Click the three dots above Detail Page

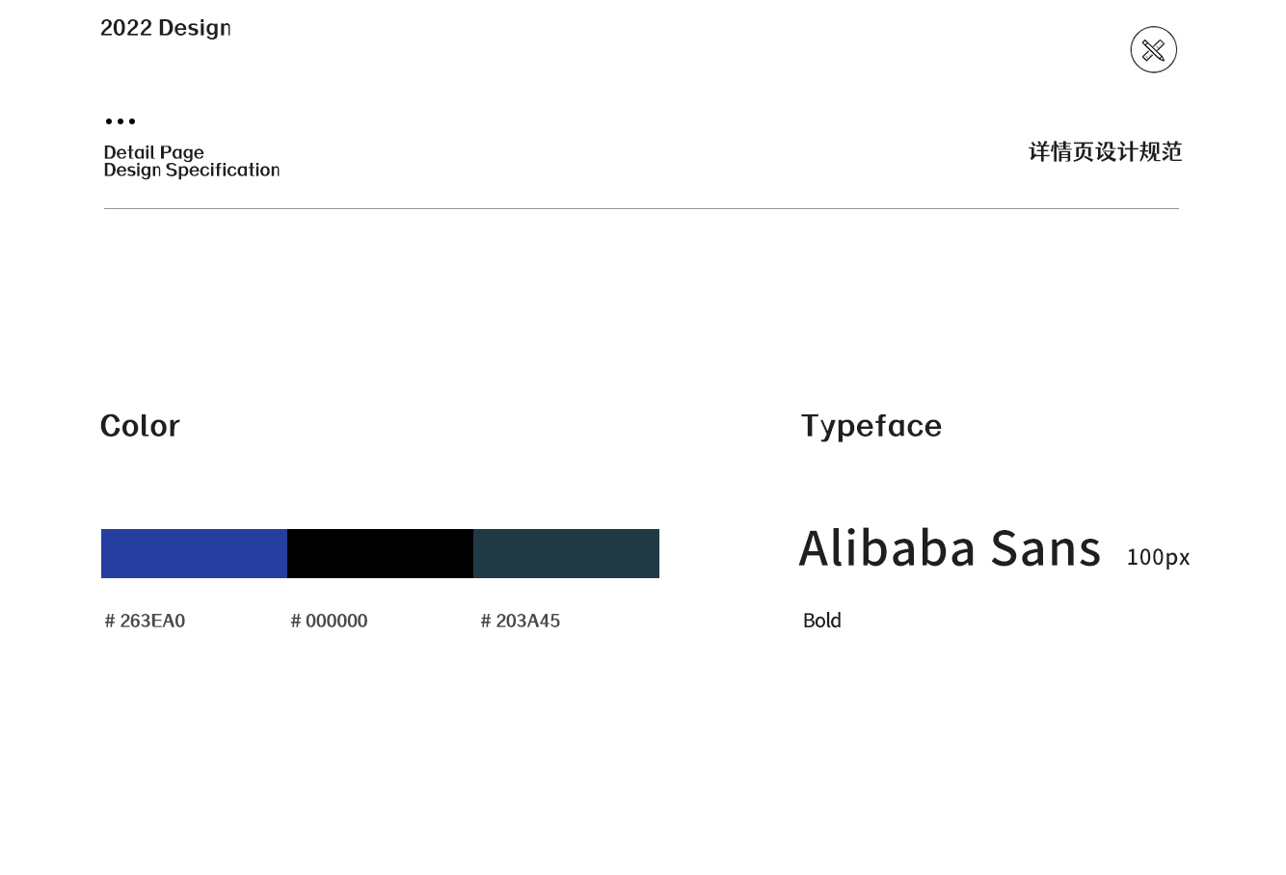(121, 121)
